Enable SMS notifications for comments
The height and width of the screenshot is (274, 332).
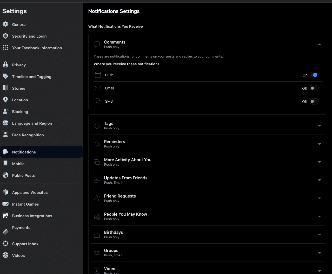(x=314, y=101)
